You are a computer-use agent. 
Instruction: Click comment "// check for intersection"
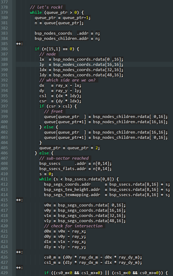(73, 226)
